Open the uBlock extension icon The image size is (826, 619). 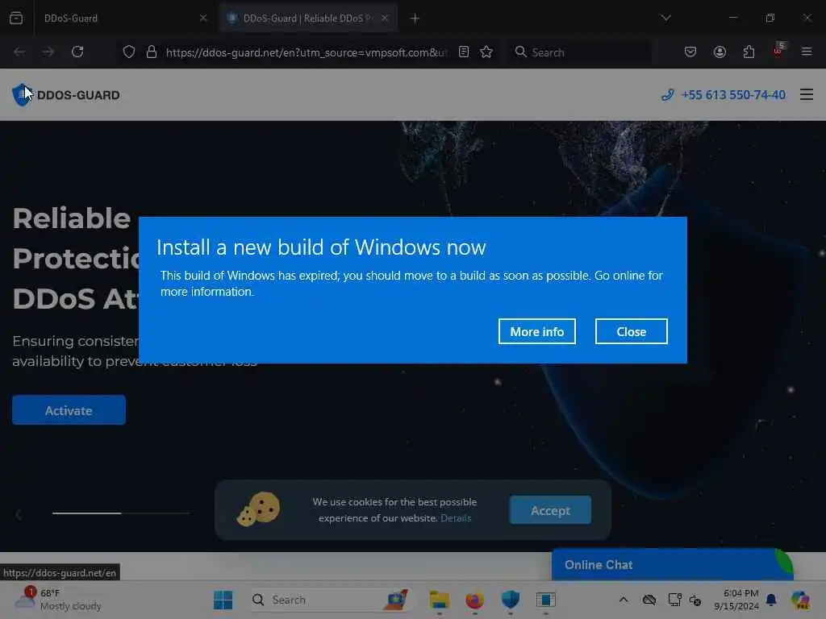point(778,51)
